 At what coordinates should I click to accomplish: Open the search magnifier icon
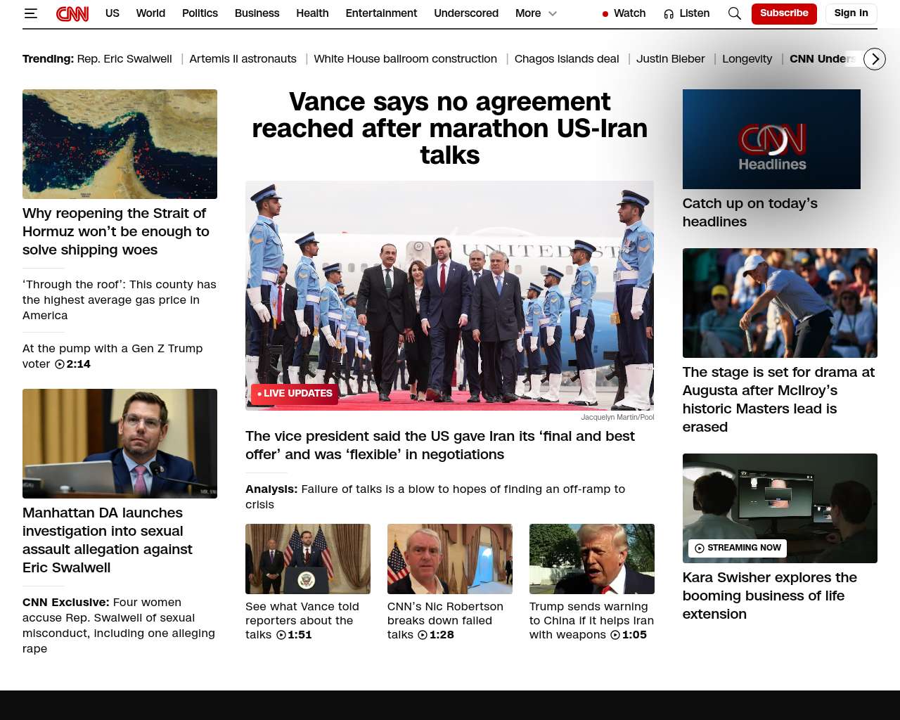(x=734, y=13)
